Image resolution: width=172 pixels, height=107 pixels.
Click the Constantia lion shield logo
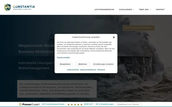(x=7, y=7)
